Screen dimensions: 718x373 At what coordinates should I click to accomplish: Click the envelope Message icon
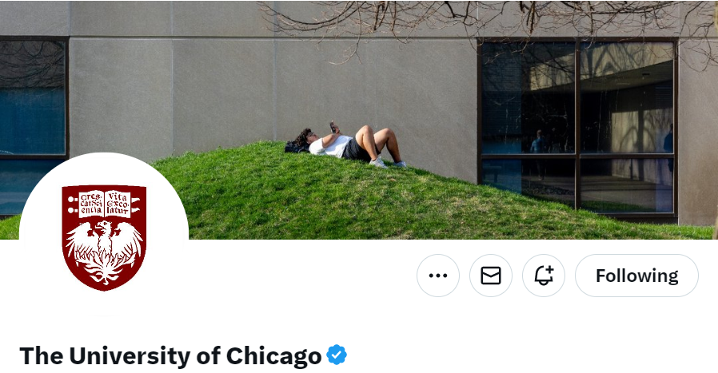(x=490, y=276)
